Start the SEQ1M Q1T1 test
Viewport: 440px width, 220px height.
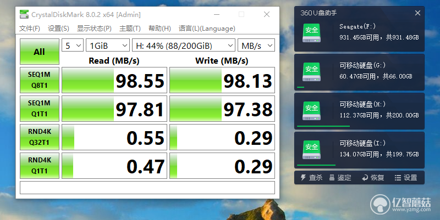(40, 109)
